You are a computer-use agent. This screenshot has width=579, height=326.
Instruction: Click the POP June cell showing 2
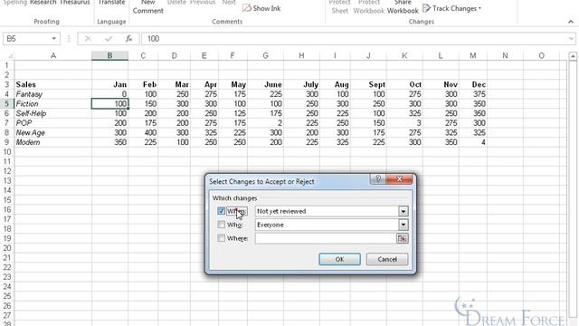pos(265,123)
